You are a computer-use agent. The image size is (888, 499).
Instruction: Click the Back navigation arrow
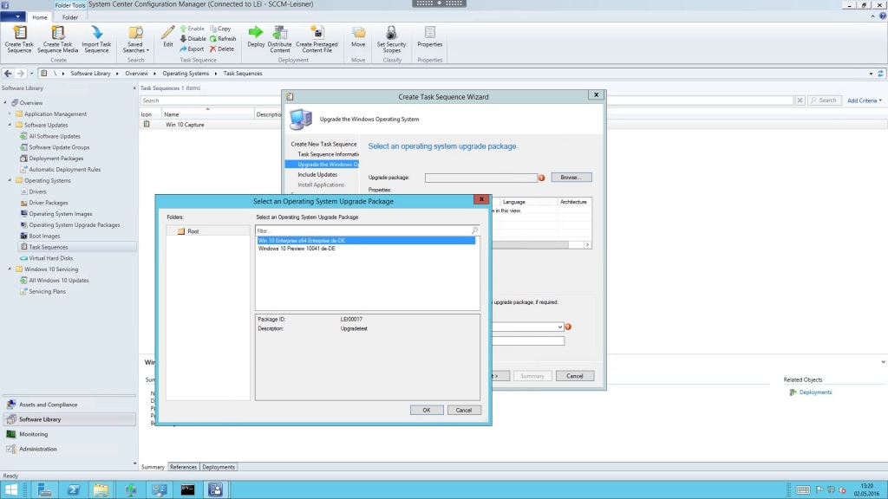coord(8,73)
